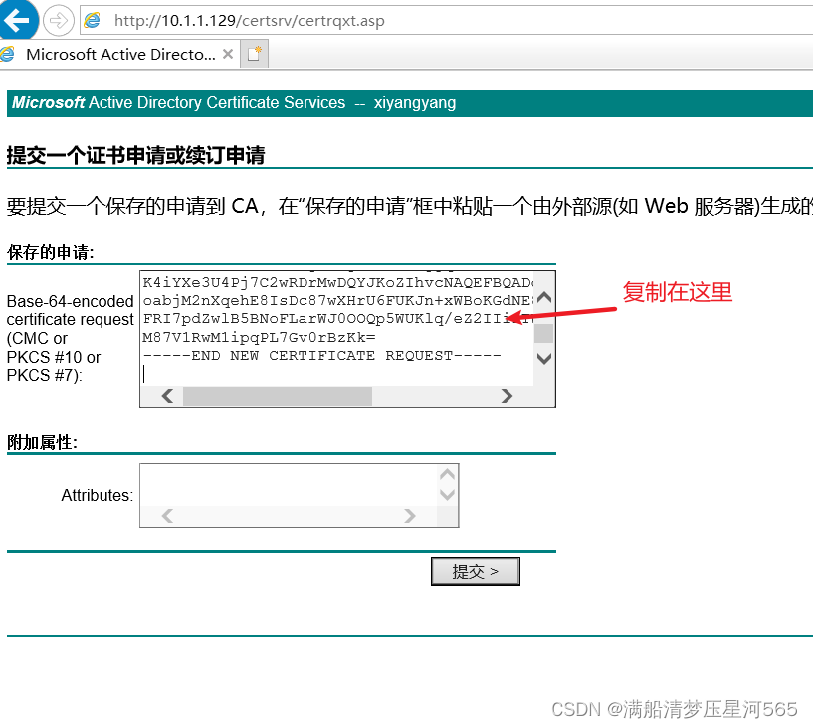Click left arrow of Attributes horizontal scrollbar
This screenshot has height=728, width=813.
tap(167, 516)
